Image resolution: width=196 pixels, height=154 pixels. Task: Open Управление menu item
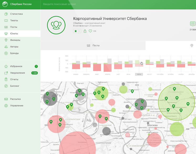click(x=20, y=106)
